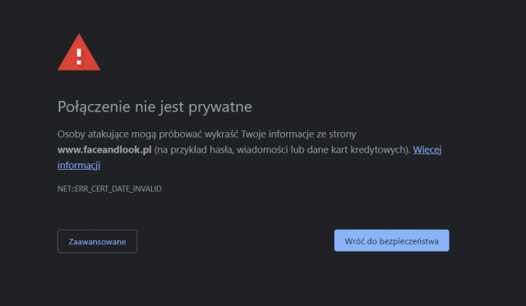Click the line starting 'Osoby atakujące mogą próbować'
Viewport: 526px width, 306px height.
(x=206, y=135)
